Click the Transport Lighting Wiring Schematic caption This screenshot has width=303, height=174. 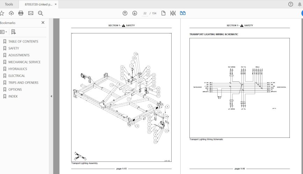206,139
